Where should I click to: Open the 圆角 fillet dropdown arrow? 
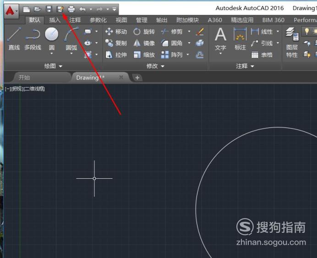click(189, 43)
